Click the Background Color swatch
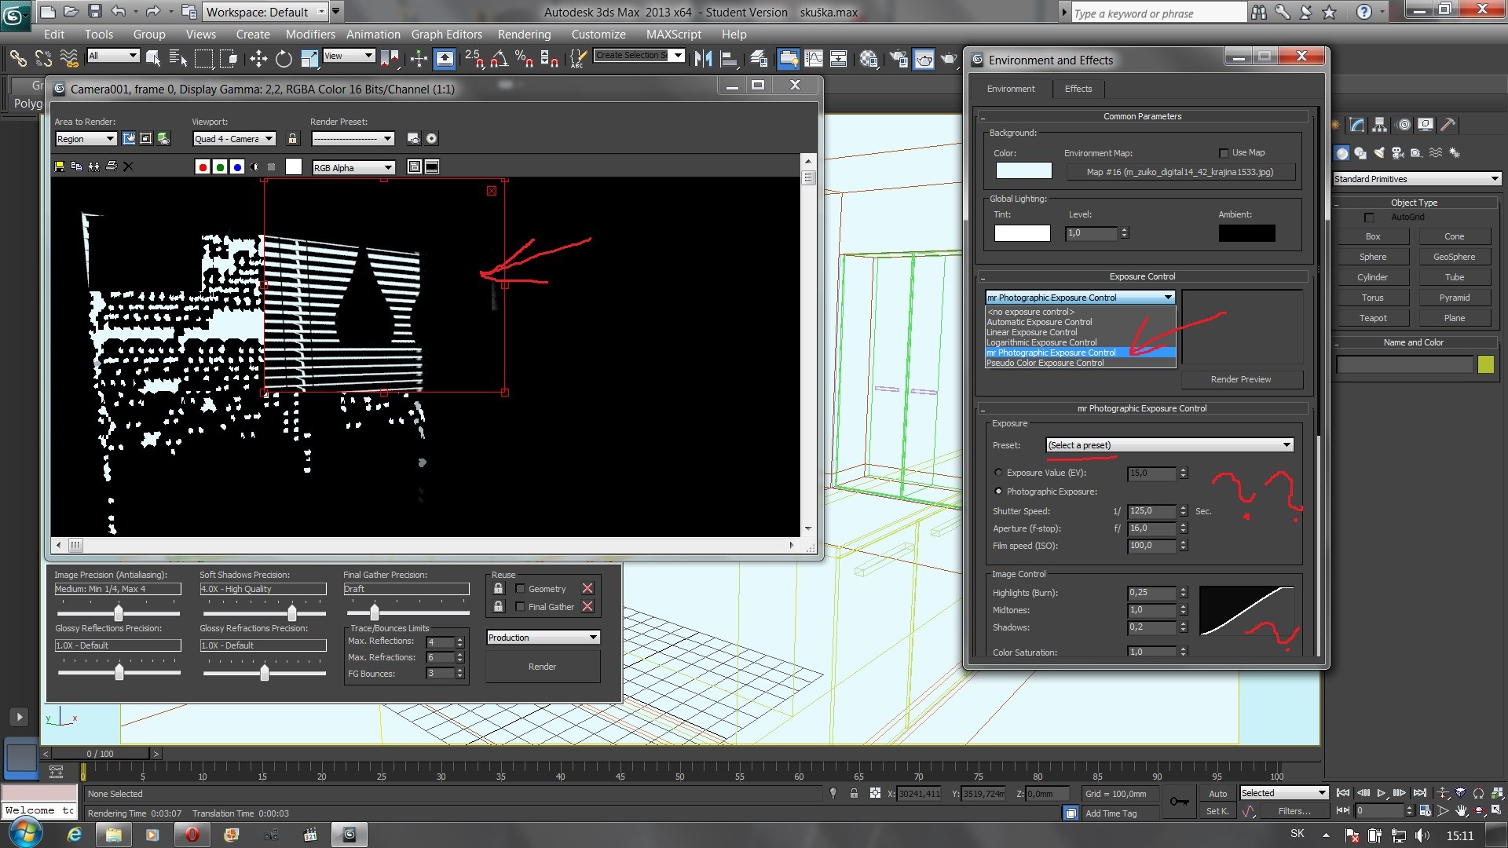Viewport: 1508px width, 848px height. (1023, 170)
